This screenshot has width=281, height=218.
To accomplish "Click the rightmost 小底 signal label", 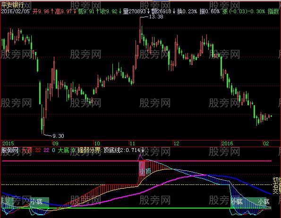I will [x=264, y=201].
